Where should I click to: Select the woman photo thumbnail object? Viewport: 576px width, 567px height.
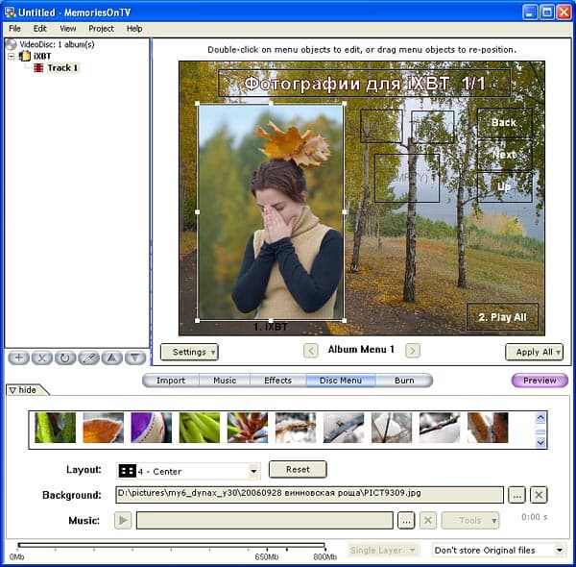[271, 212]
